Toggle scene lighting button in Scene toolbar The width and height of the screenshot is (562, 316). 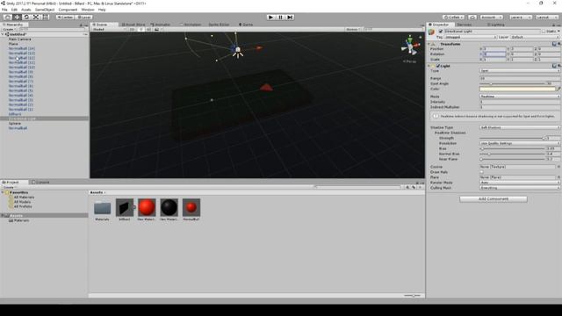[141, 29]
